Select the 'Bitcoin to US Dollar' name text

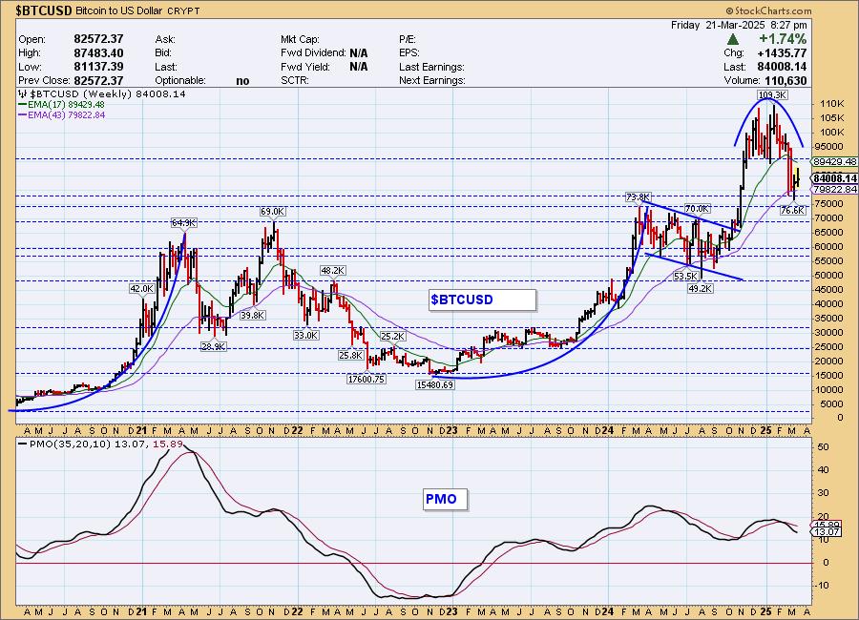point(118,10)
